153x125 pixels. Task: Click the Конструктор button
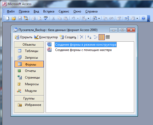point(46,37)
